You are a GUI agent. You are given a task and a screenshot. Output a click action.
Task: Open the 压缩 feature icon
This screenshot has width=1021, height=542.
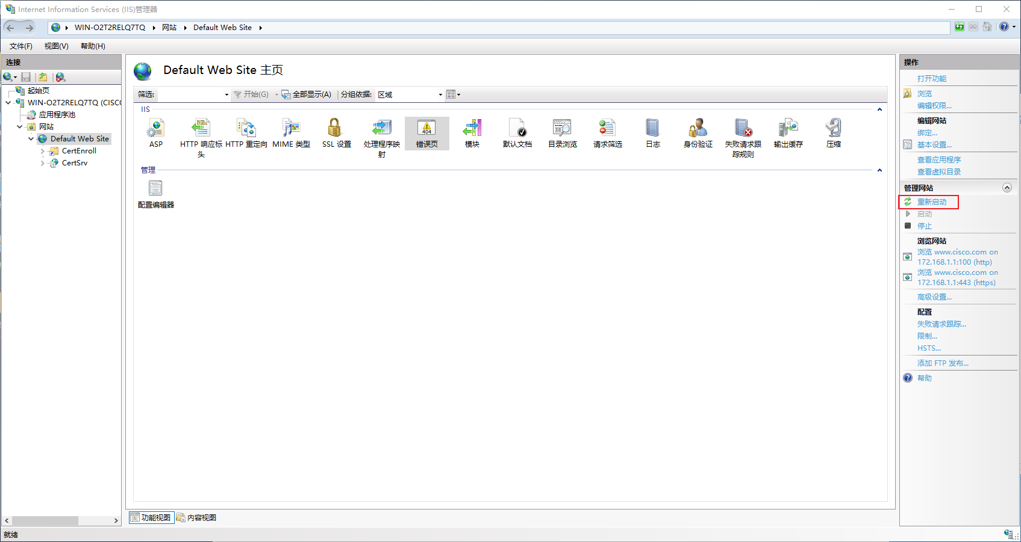(x=834, y=133)
